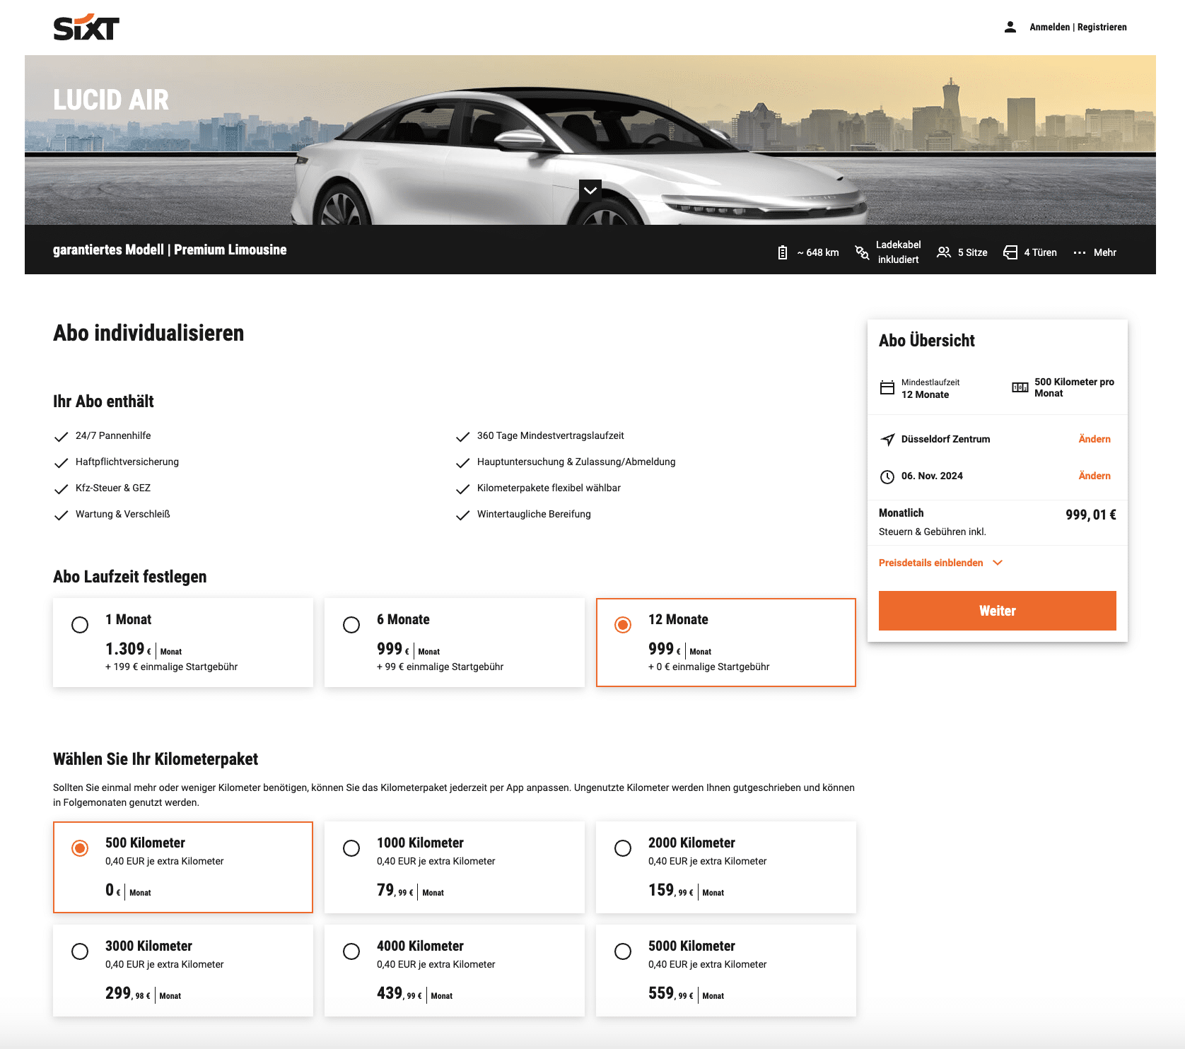
Task: Click the 'LUCID AIR' title
Action: tap(111, 100)
